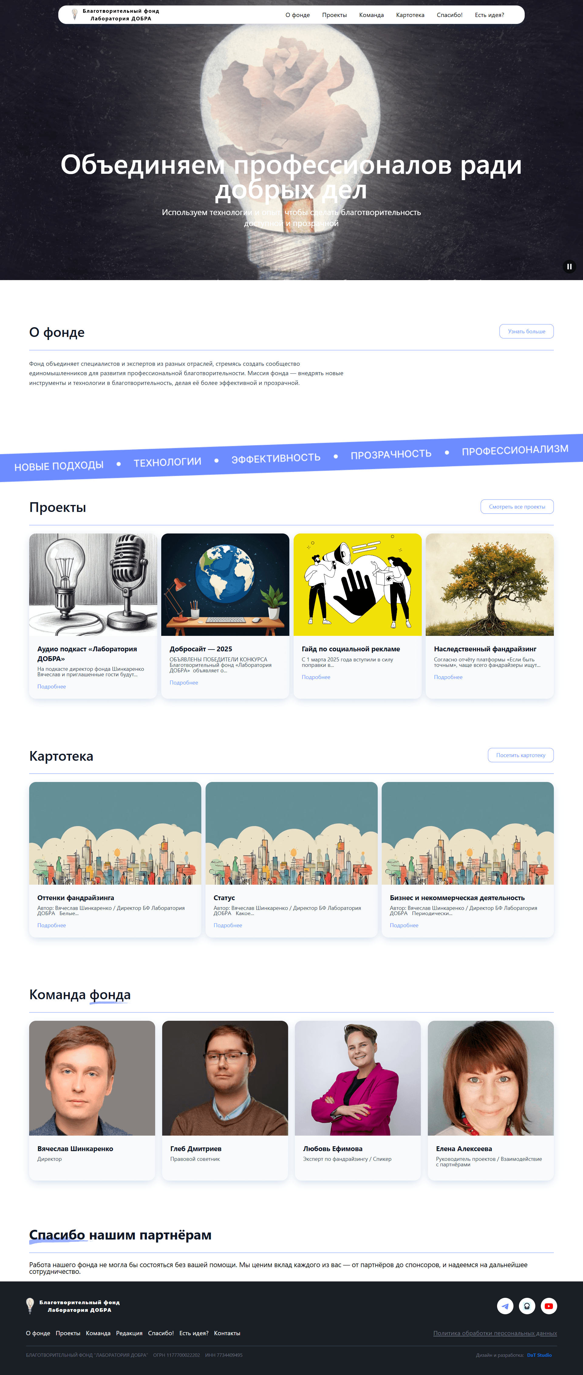Open Любовь Ефимова team photo card
This screenshot has height=1375, width=583.
pos(357,1078)
